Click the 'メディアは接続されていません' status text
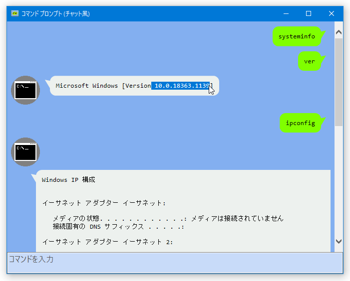 [x=237, y=218]
